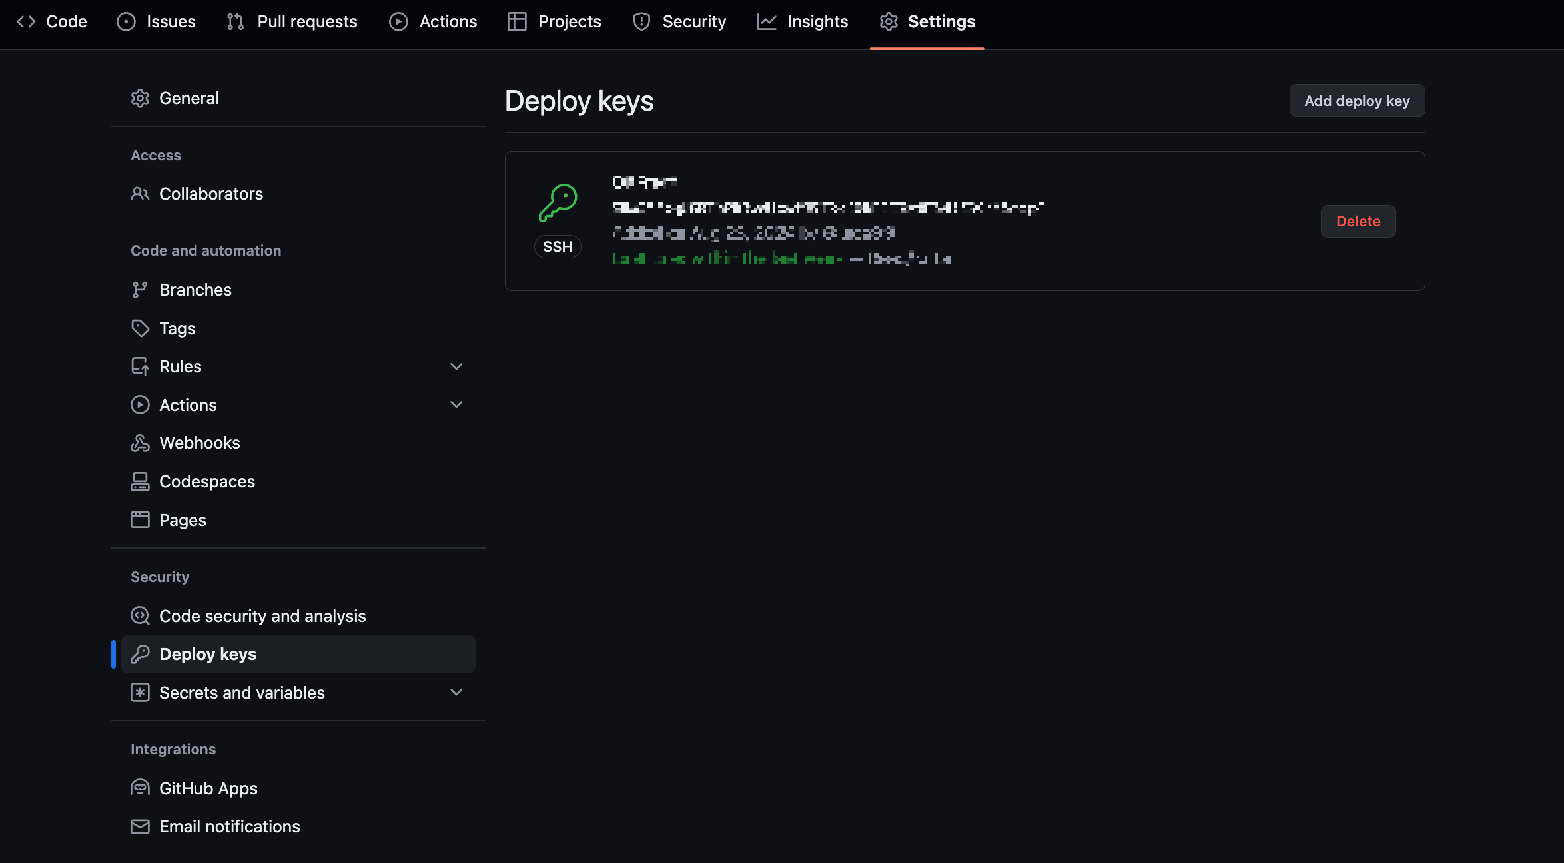Switch to the Insights tab
The height and width of the screenshot is (863, 1564).
[803, 21]
